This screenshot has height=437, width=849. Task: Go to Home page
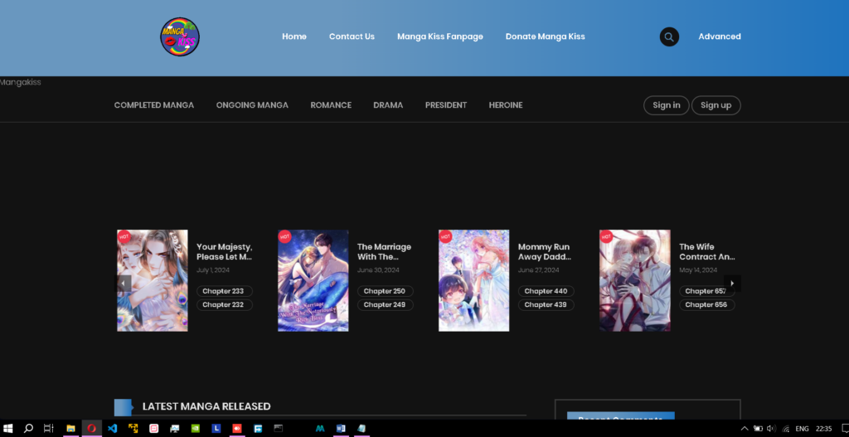pos(294,36)
